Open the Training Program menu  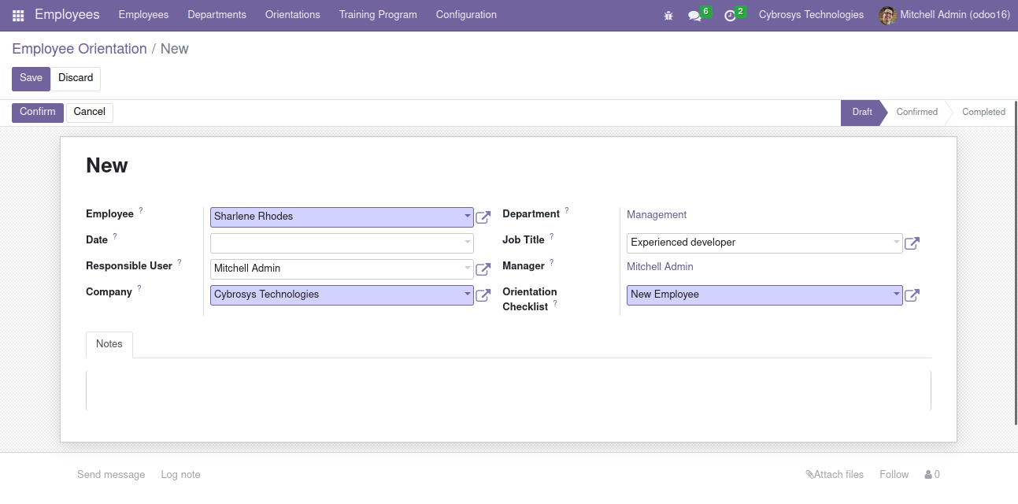point(378,15)
